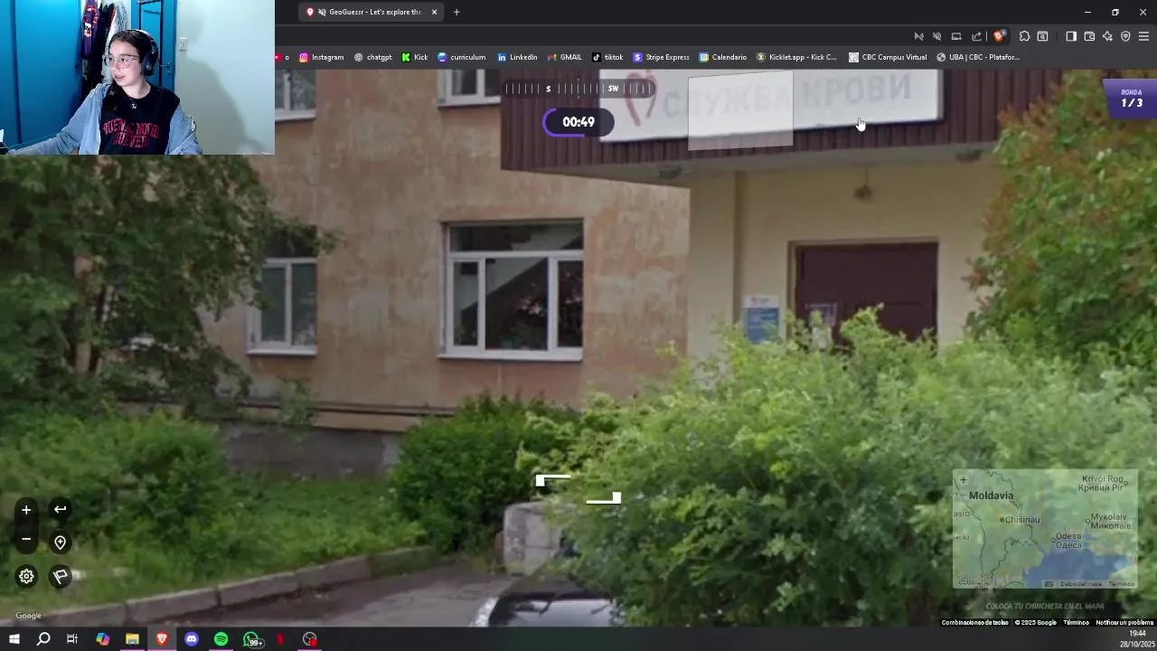This screenshot has height=651, width=1157.
Task: Click Moldavia label on the guess map
Action: 991,495
